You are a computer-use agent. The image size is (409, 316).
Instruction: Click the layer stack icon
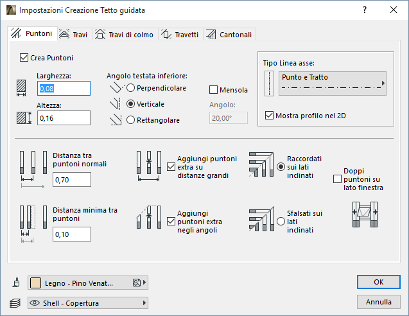tap(15, 303)
